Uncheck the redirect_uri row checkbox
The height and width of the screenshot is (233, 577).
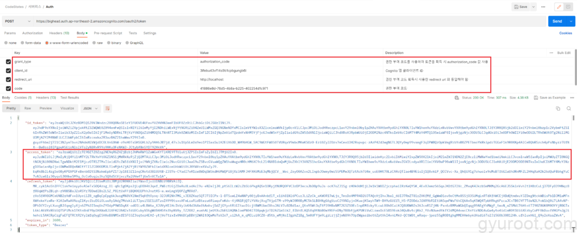[8, 79]
